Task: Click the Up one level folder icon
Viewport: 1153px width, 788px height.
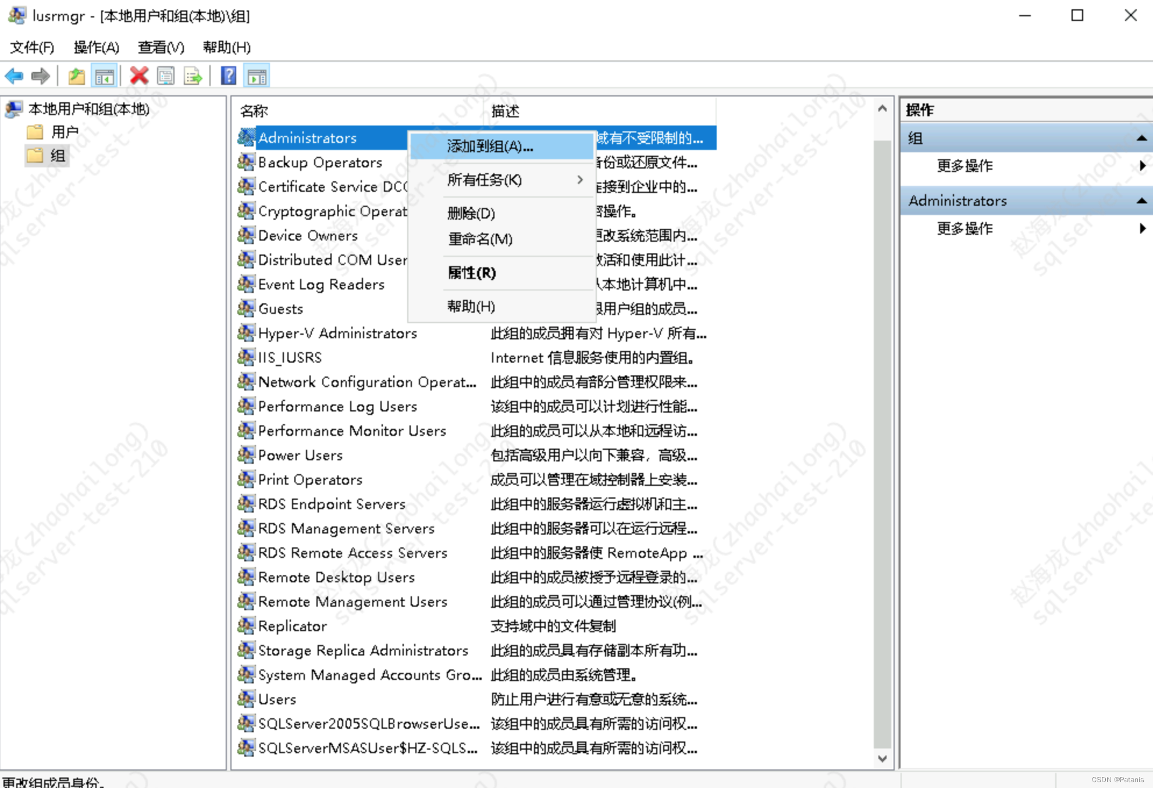Action: (76, 76)
